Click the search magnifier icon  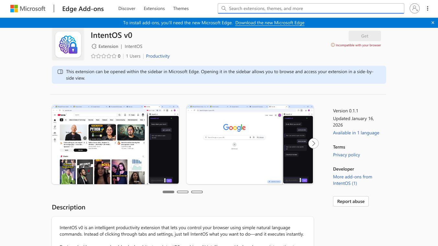pyautogui.click(x=224, y=8)
